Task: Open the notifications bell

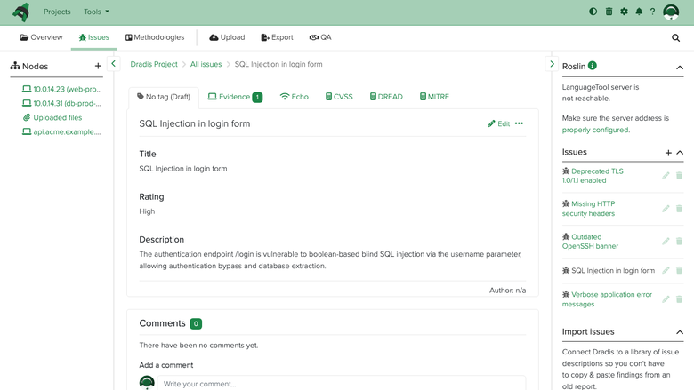Action: click(x=639, y=12)
